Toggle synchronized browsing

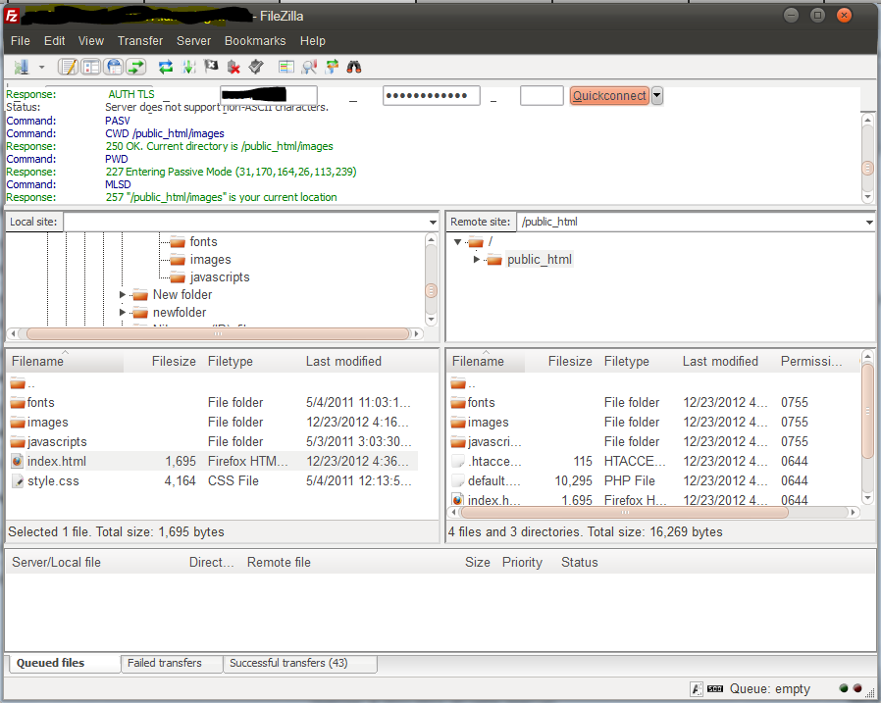coord(332,67)
